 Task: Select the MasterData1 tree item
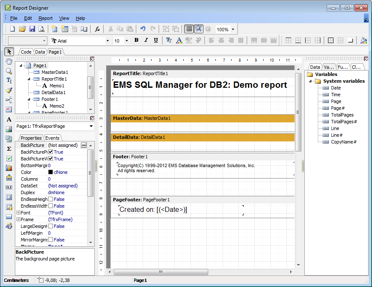point(55,72)
